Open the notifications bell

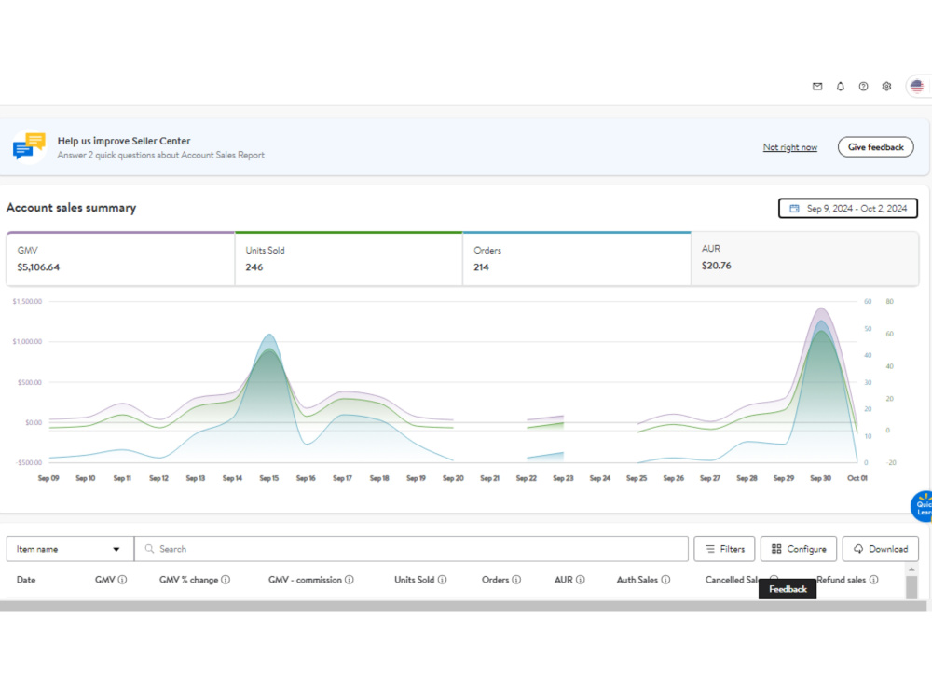(841, 86)
